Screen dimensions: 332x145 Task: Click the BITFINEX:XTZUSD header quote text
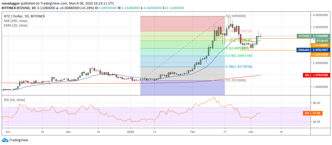click(x=93, y=8)
